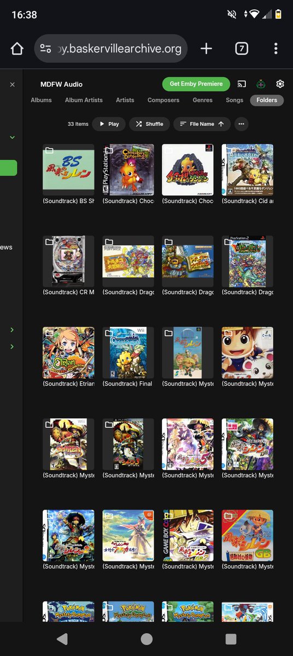The image size is (293, 656).
Task: Open the three-dot more options button
Action: point(241,124)
